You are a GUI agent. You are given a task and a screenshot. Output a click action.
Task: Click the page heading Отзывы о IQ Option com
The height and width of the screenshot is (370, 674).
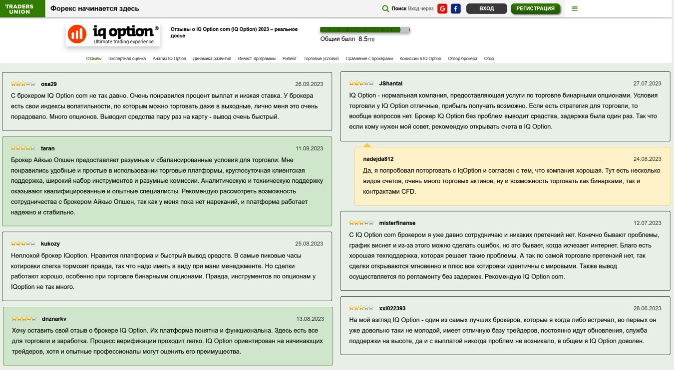[x=234, y=32]
